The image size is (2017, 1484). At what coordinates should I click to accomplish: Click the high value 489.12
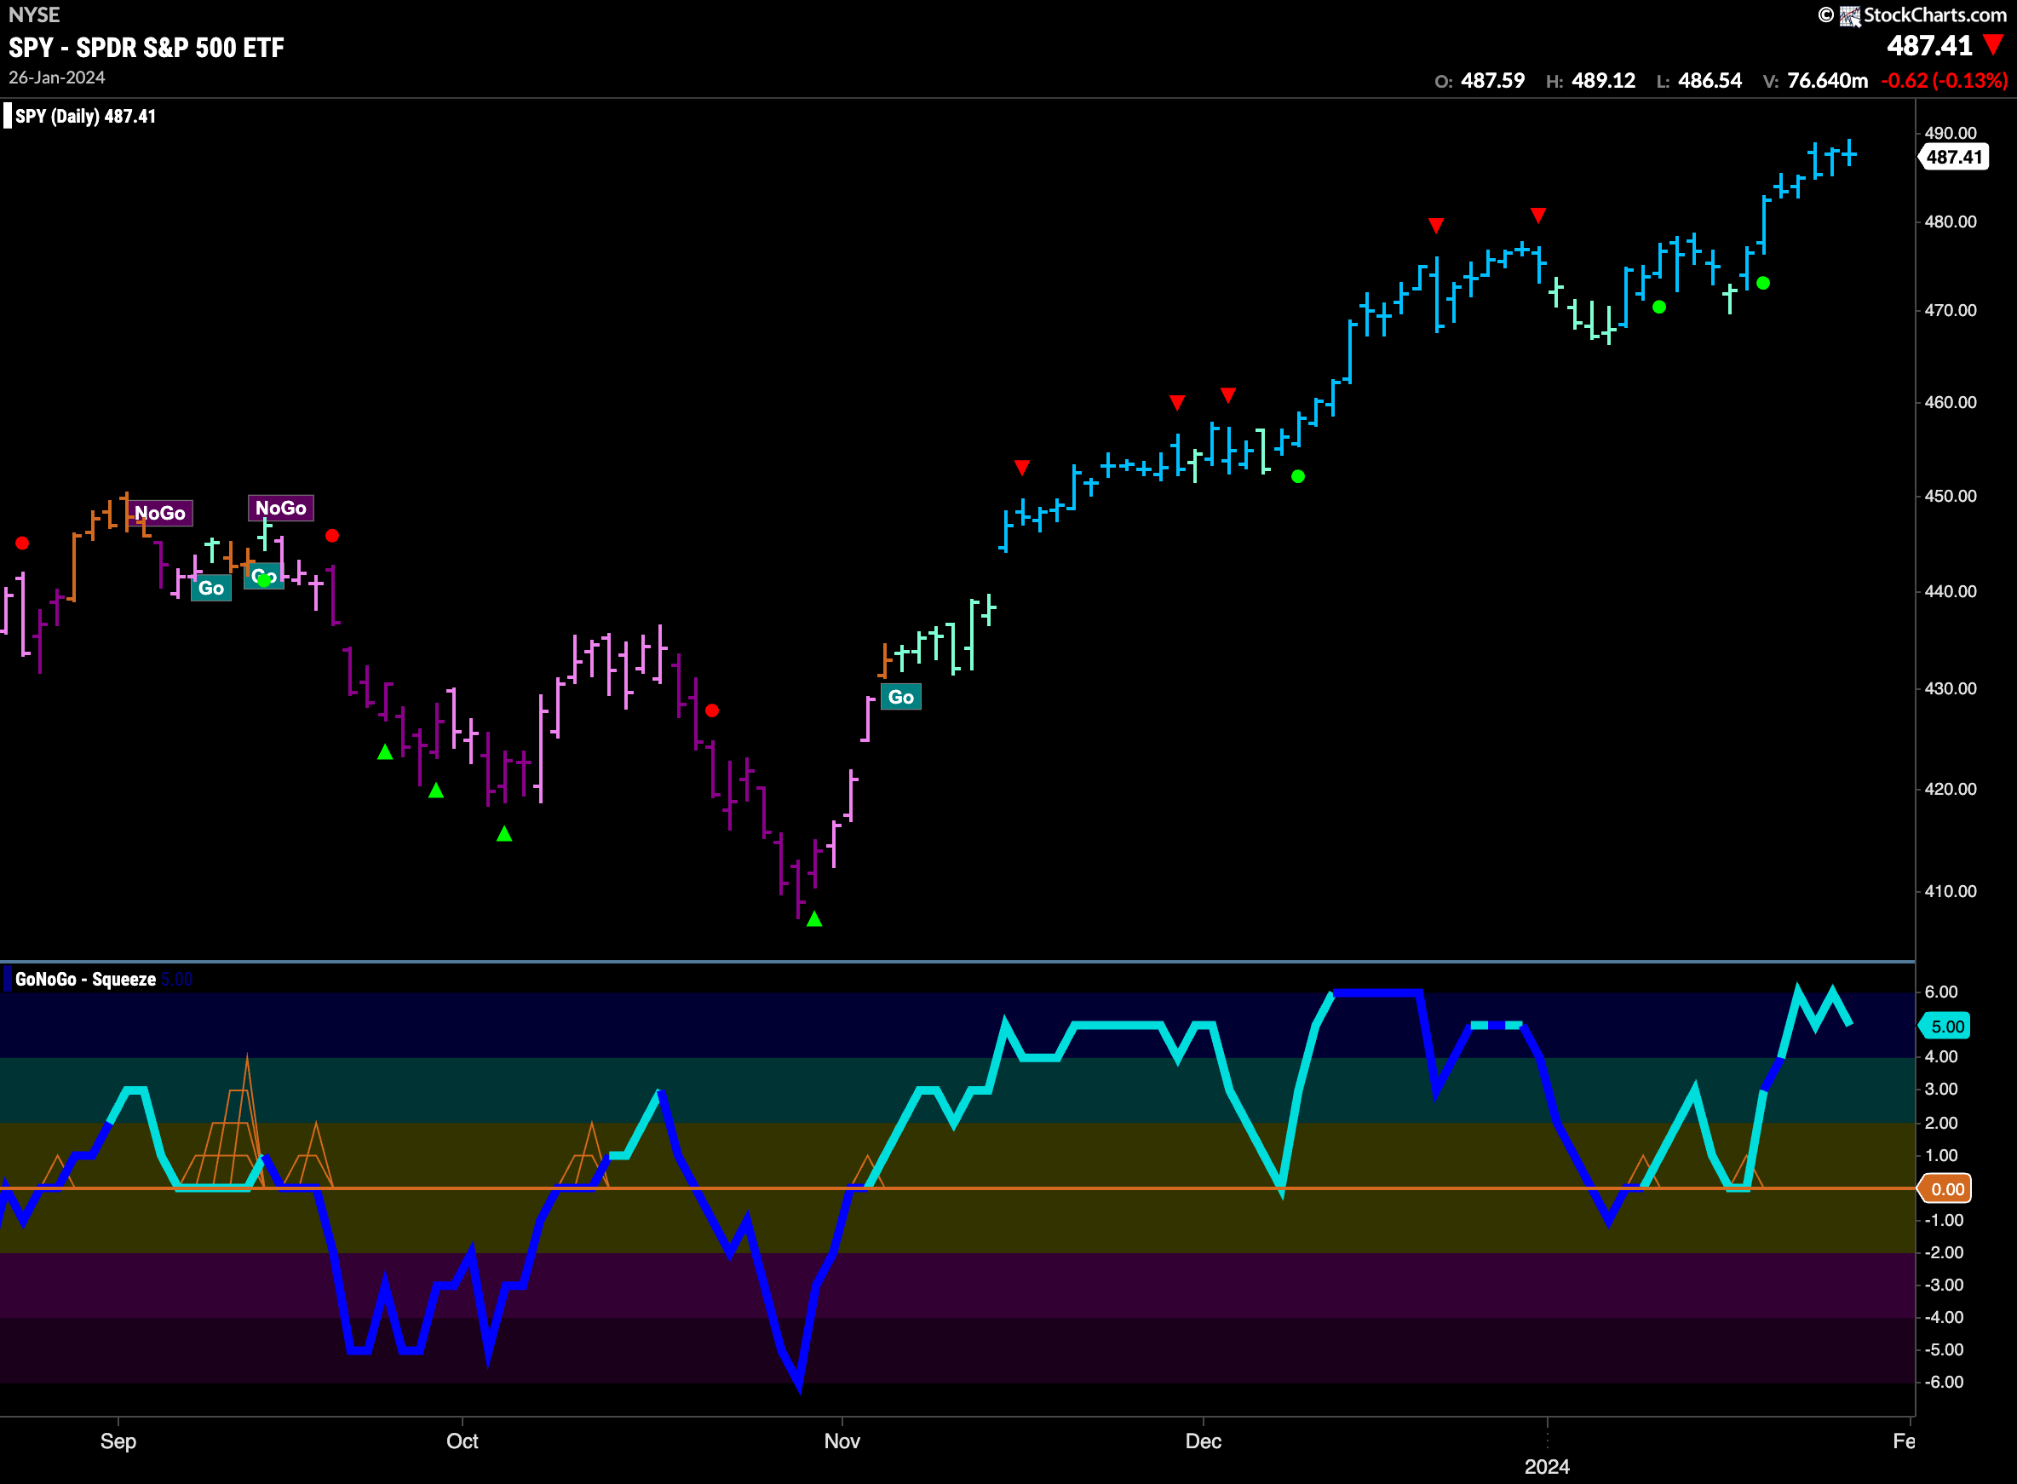click(x=1603, y=81)
